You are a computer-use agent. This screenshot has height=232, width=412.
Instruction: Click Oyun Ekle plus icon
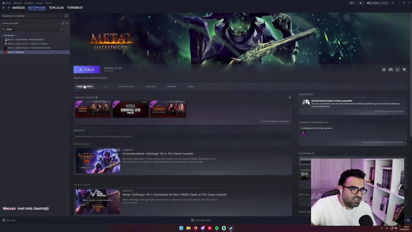(x=4, y=220)
